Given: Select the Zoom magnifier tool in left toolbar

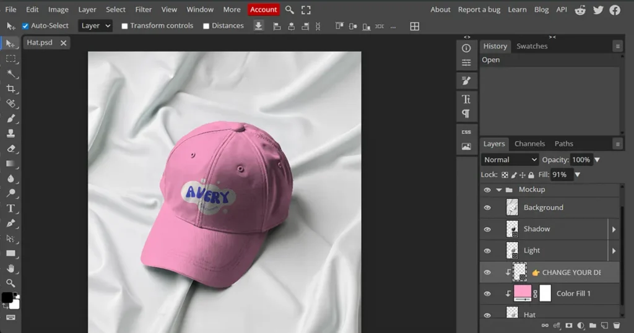Looking at the screenshot, I should pos(11,283).
